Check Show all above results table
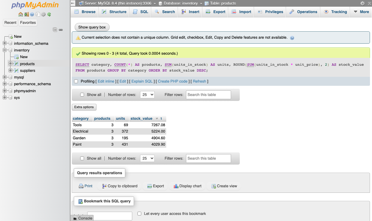 [x=82, y=95]
